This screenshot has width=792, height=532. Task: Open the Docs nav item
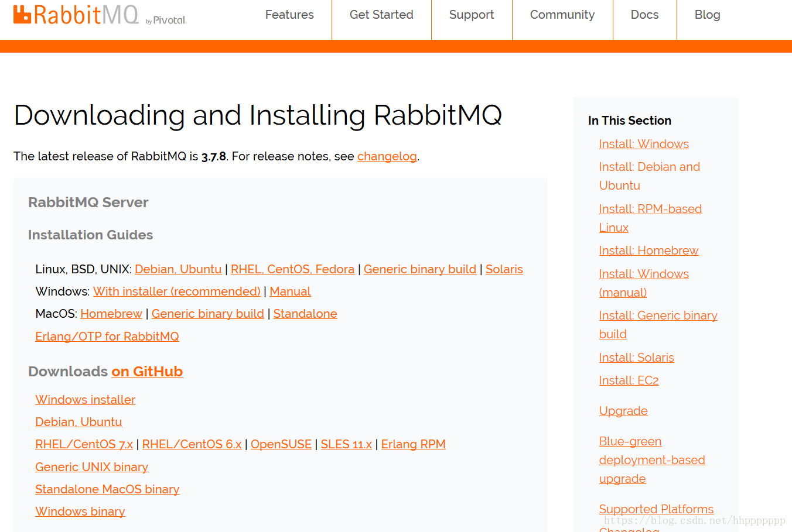click(644, 15)
